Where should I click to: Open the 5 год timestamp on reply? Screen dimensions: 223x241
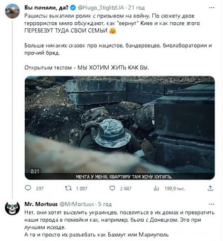pos(105,204)
